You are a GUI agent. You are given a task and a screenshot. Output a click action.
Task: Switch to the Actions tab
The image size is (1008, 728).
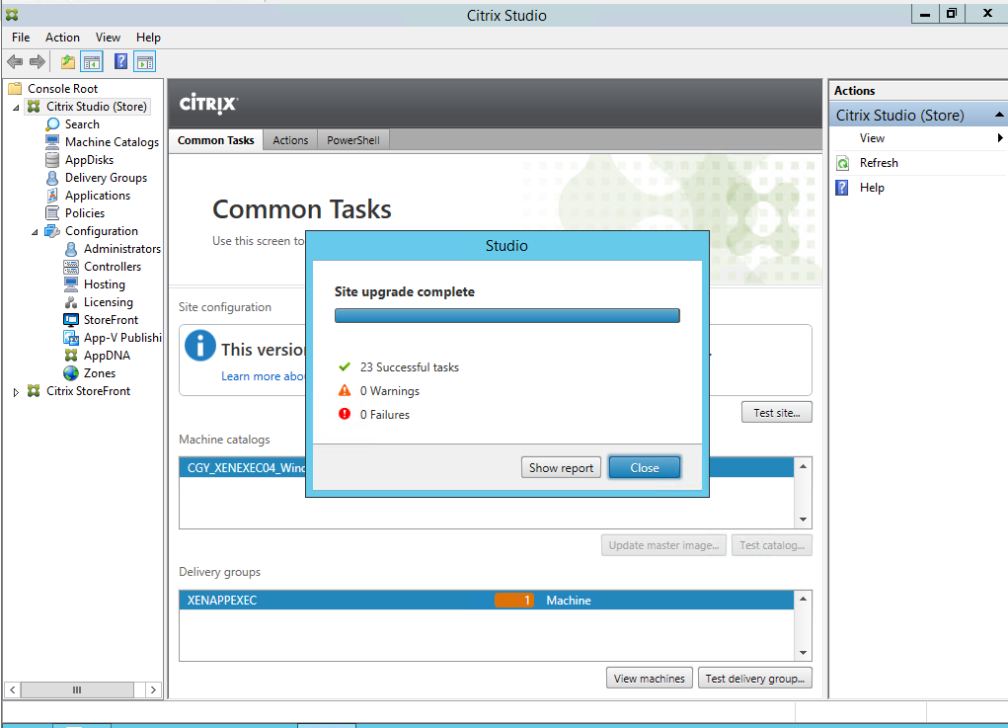(x=290, y=140)
